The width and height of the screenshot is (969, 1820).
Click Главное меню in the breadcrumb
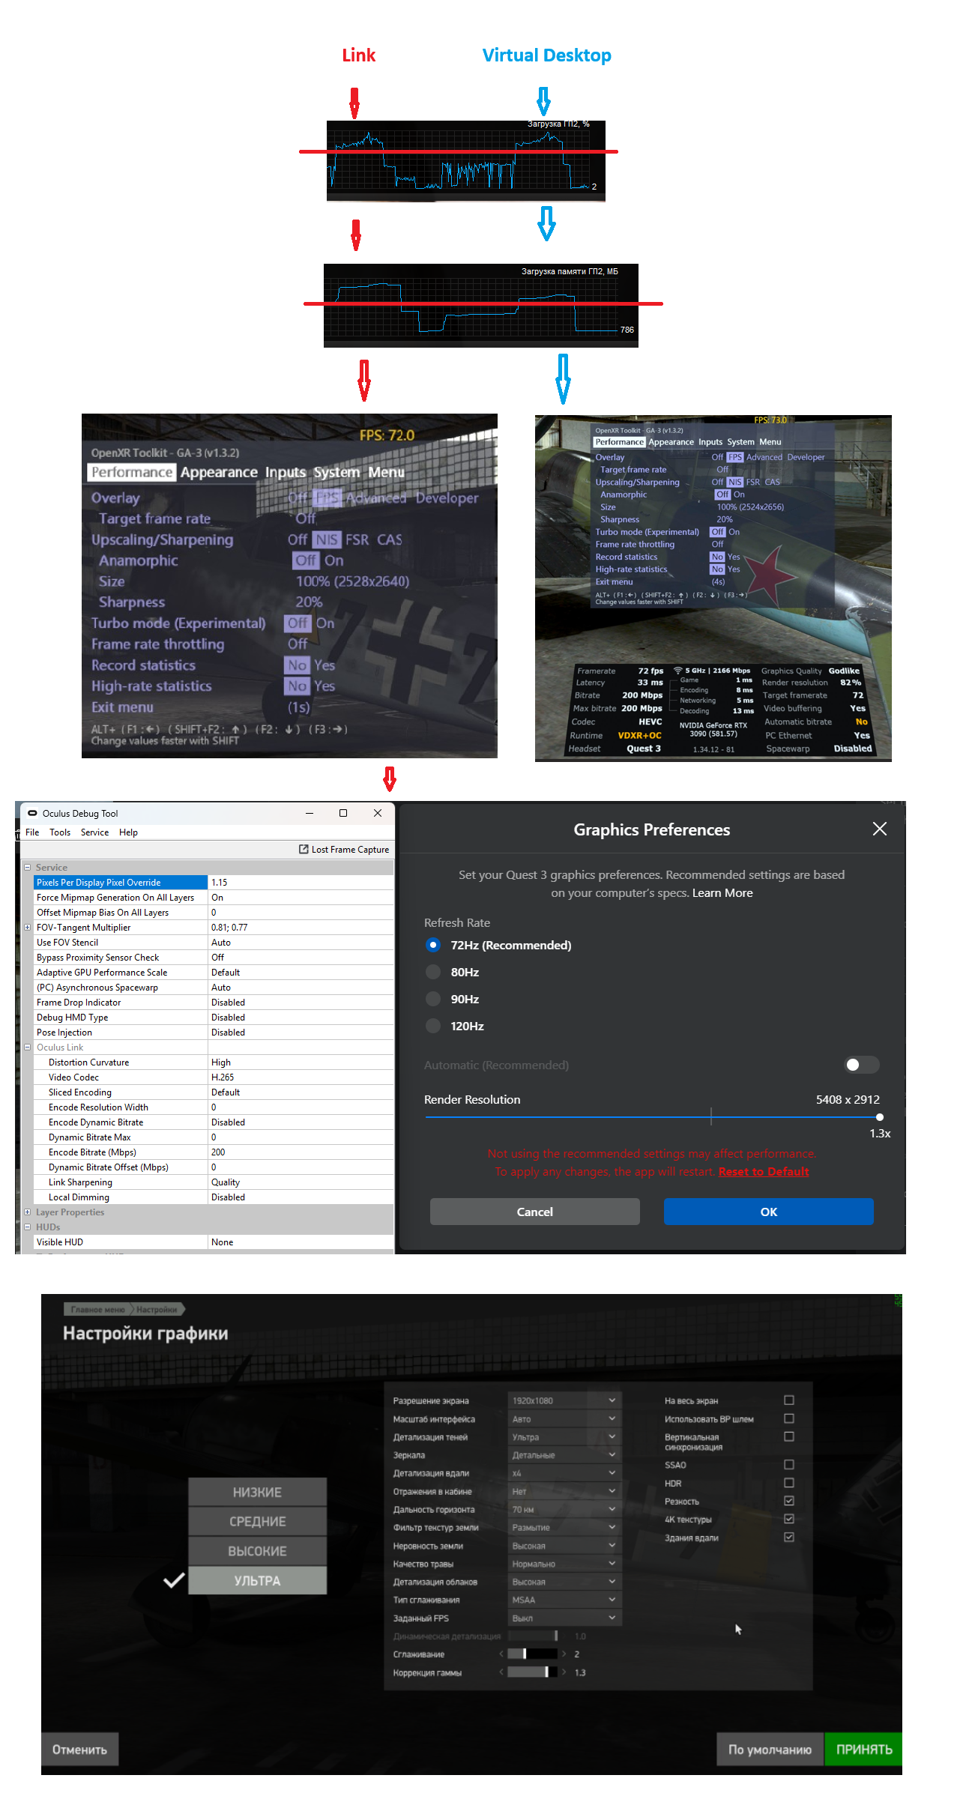[98, 1309]
